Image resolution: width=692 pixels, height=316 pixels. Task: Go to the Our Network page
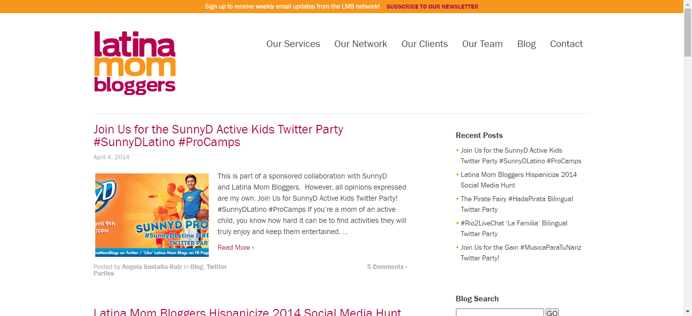click(x=361, y=44)
